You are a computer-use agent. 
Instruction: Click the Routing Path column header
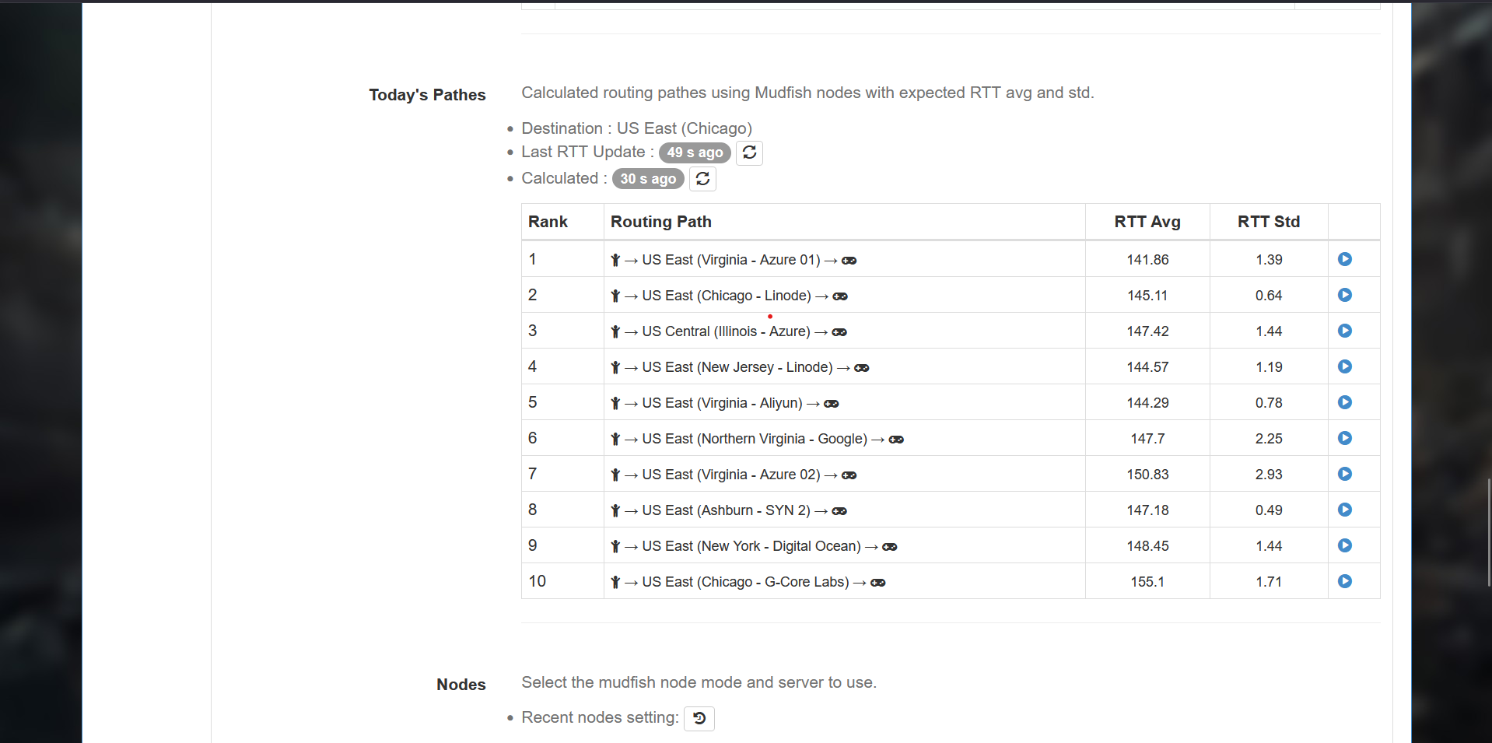point(660,222)
